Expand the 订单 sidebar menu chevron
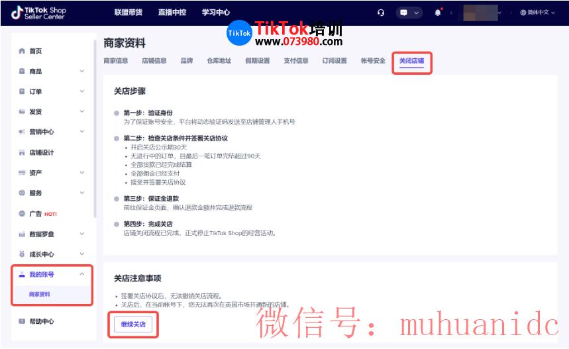The image size is (569, 349). [x=82, y=91]
